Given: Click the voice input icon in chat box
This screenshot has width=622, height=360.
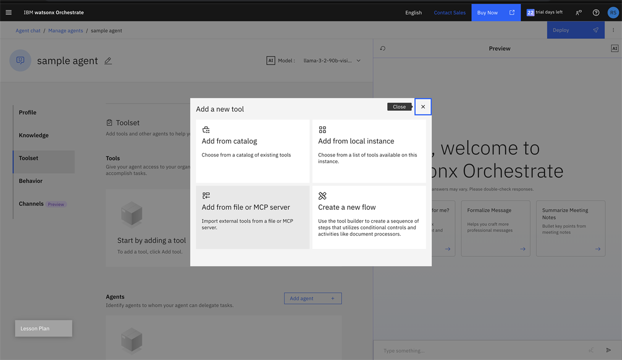Looking at the screenshot, I should [x=591, y=351].
